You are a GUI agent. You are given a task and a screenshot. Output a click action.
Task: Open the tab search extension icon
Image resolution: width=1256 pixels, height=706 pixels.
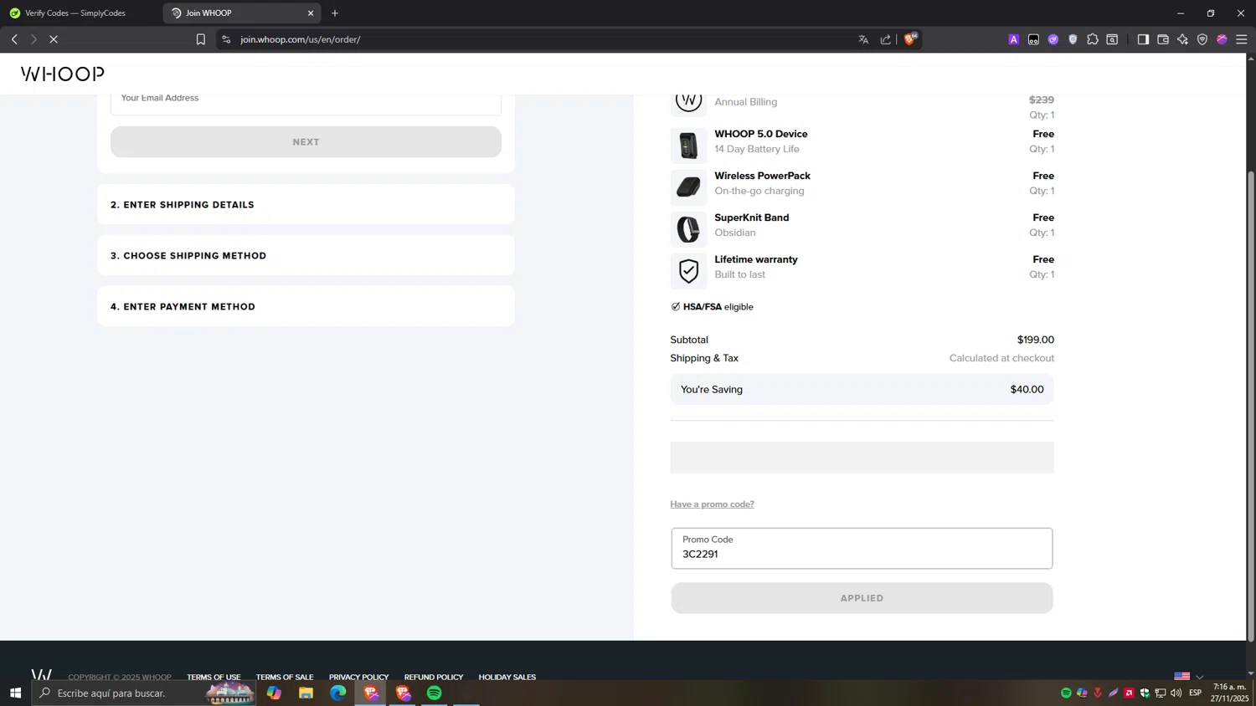(x=1112, y=39)
